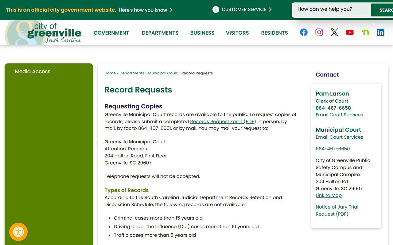Open the LinkedIn social icon
Image resolution: width=393 pixels, height=245 pixels.
(380, 32)
